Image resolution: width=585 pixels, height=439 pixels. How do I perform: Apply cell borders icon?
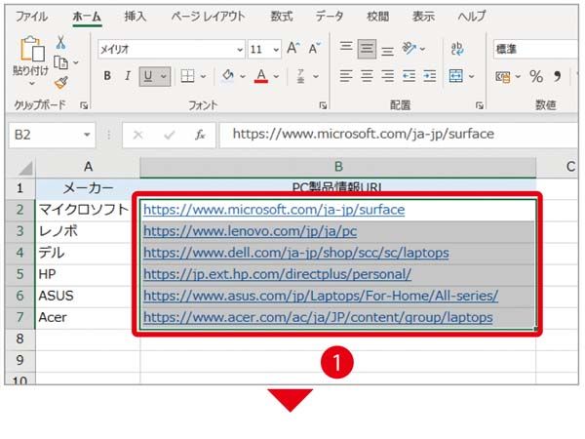(187, 76)
